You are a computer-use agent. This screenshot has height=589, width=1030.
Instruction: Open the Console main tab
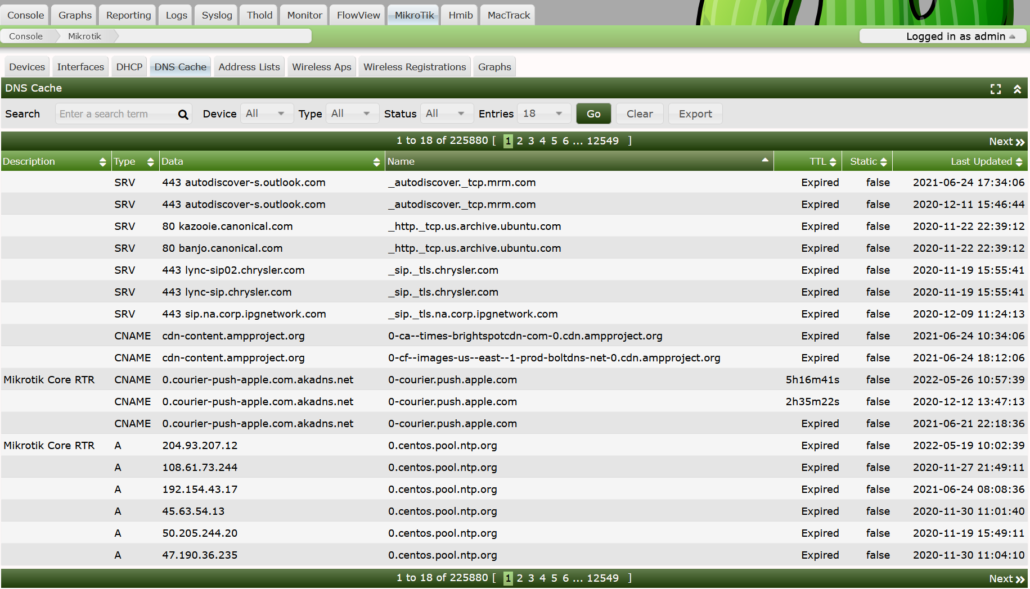(25, 15)
